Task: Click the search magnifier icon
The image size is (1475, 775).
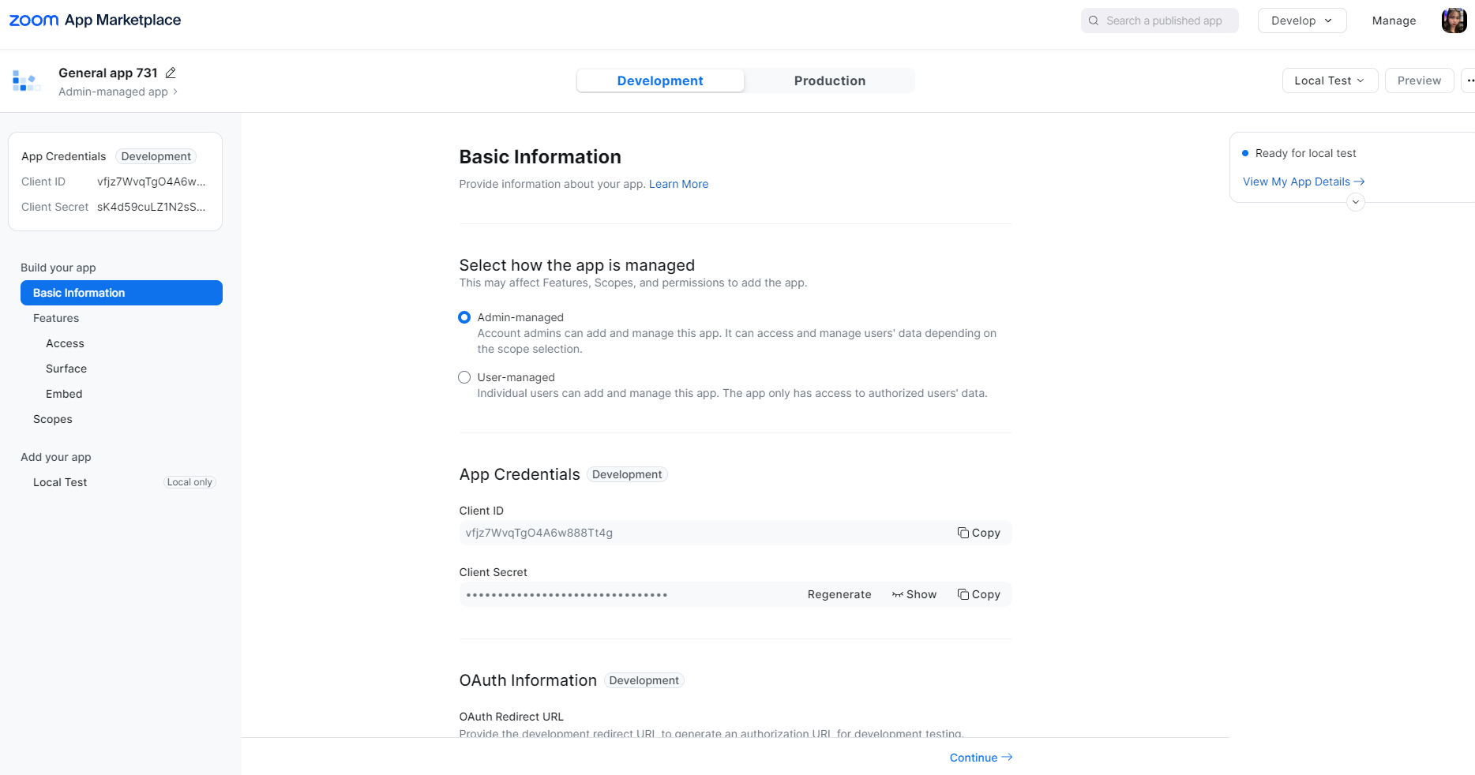Action: click(x=1094, y=21)
